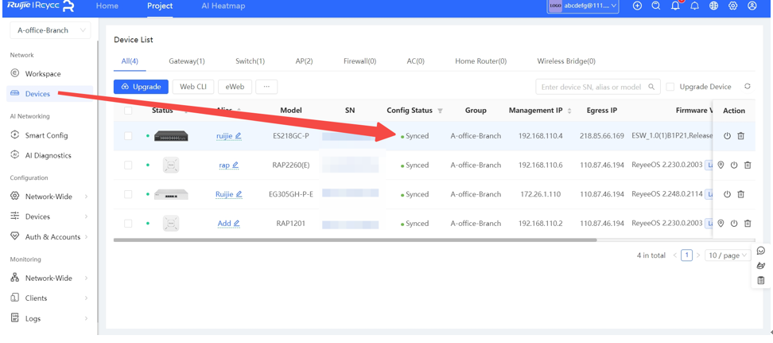Image resolution: width=773 pixels, height=343 pixels.
Task: Switch to the Switch(1) tab
Action: point(250,61)
